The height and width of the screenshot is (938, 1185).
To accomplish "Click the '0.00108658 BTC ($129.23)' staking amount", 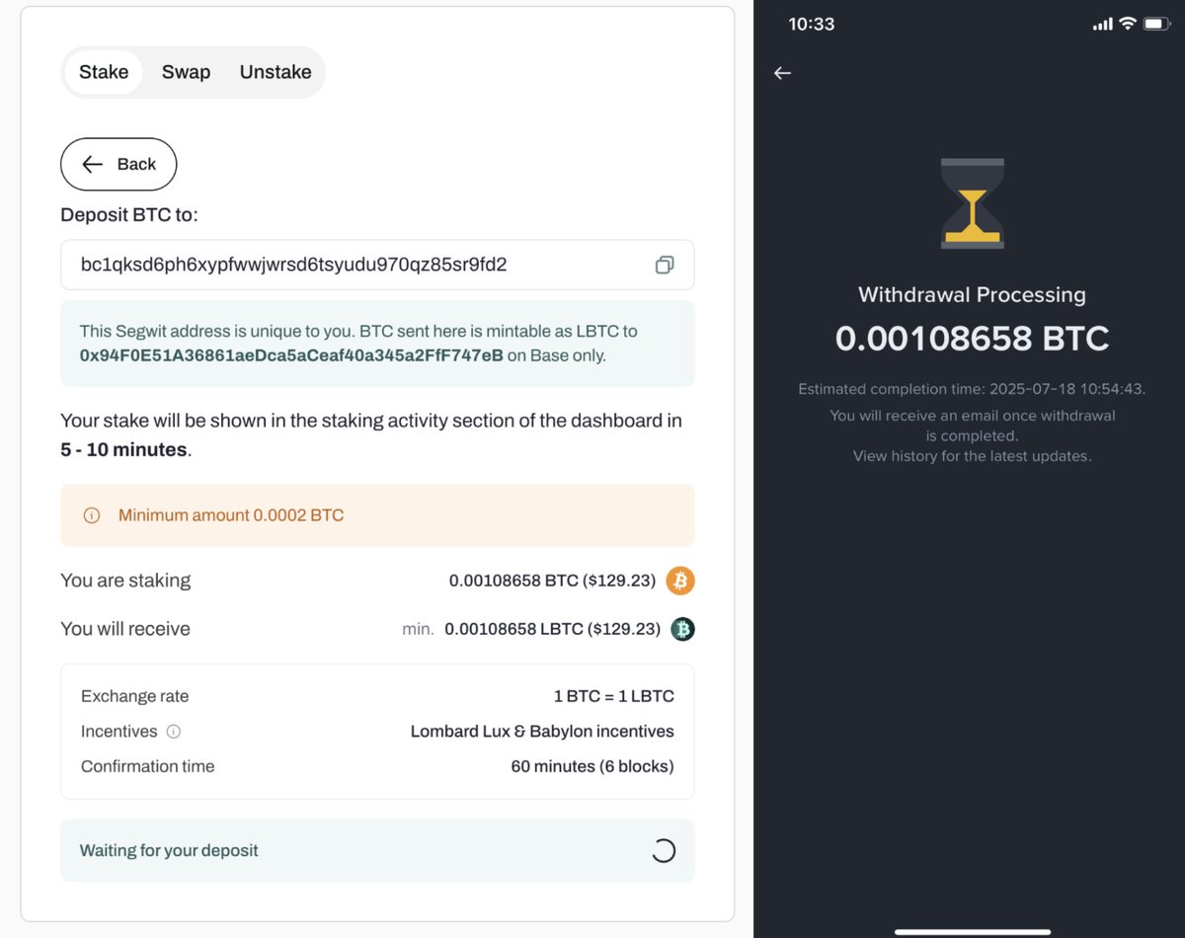I will (552, 581).
